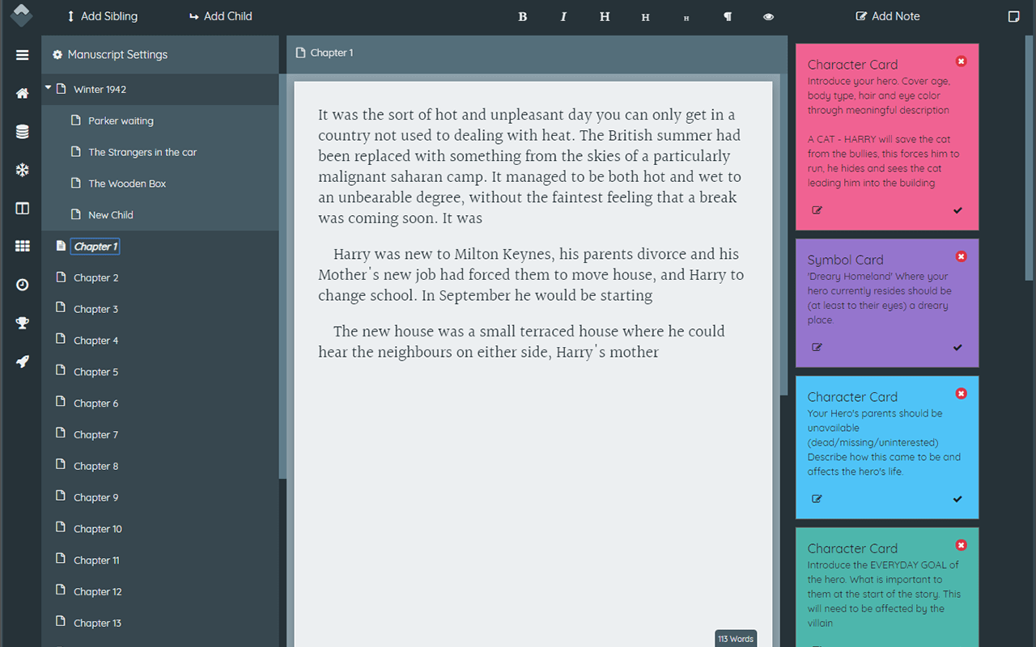Toggle the notes panel icon top right

tap(1013, 15)
